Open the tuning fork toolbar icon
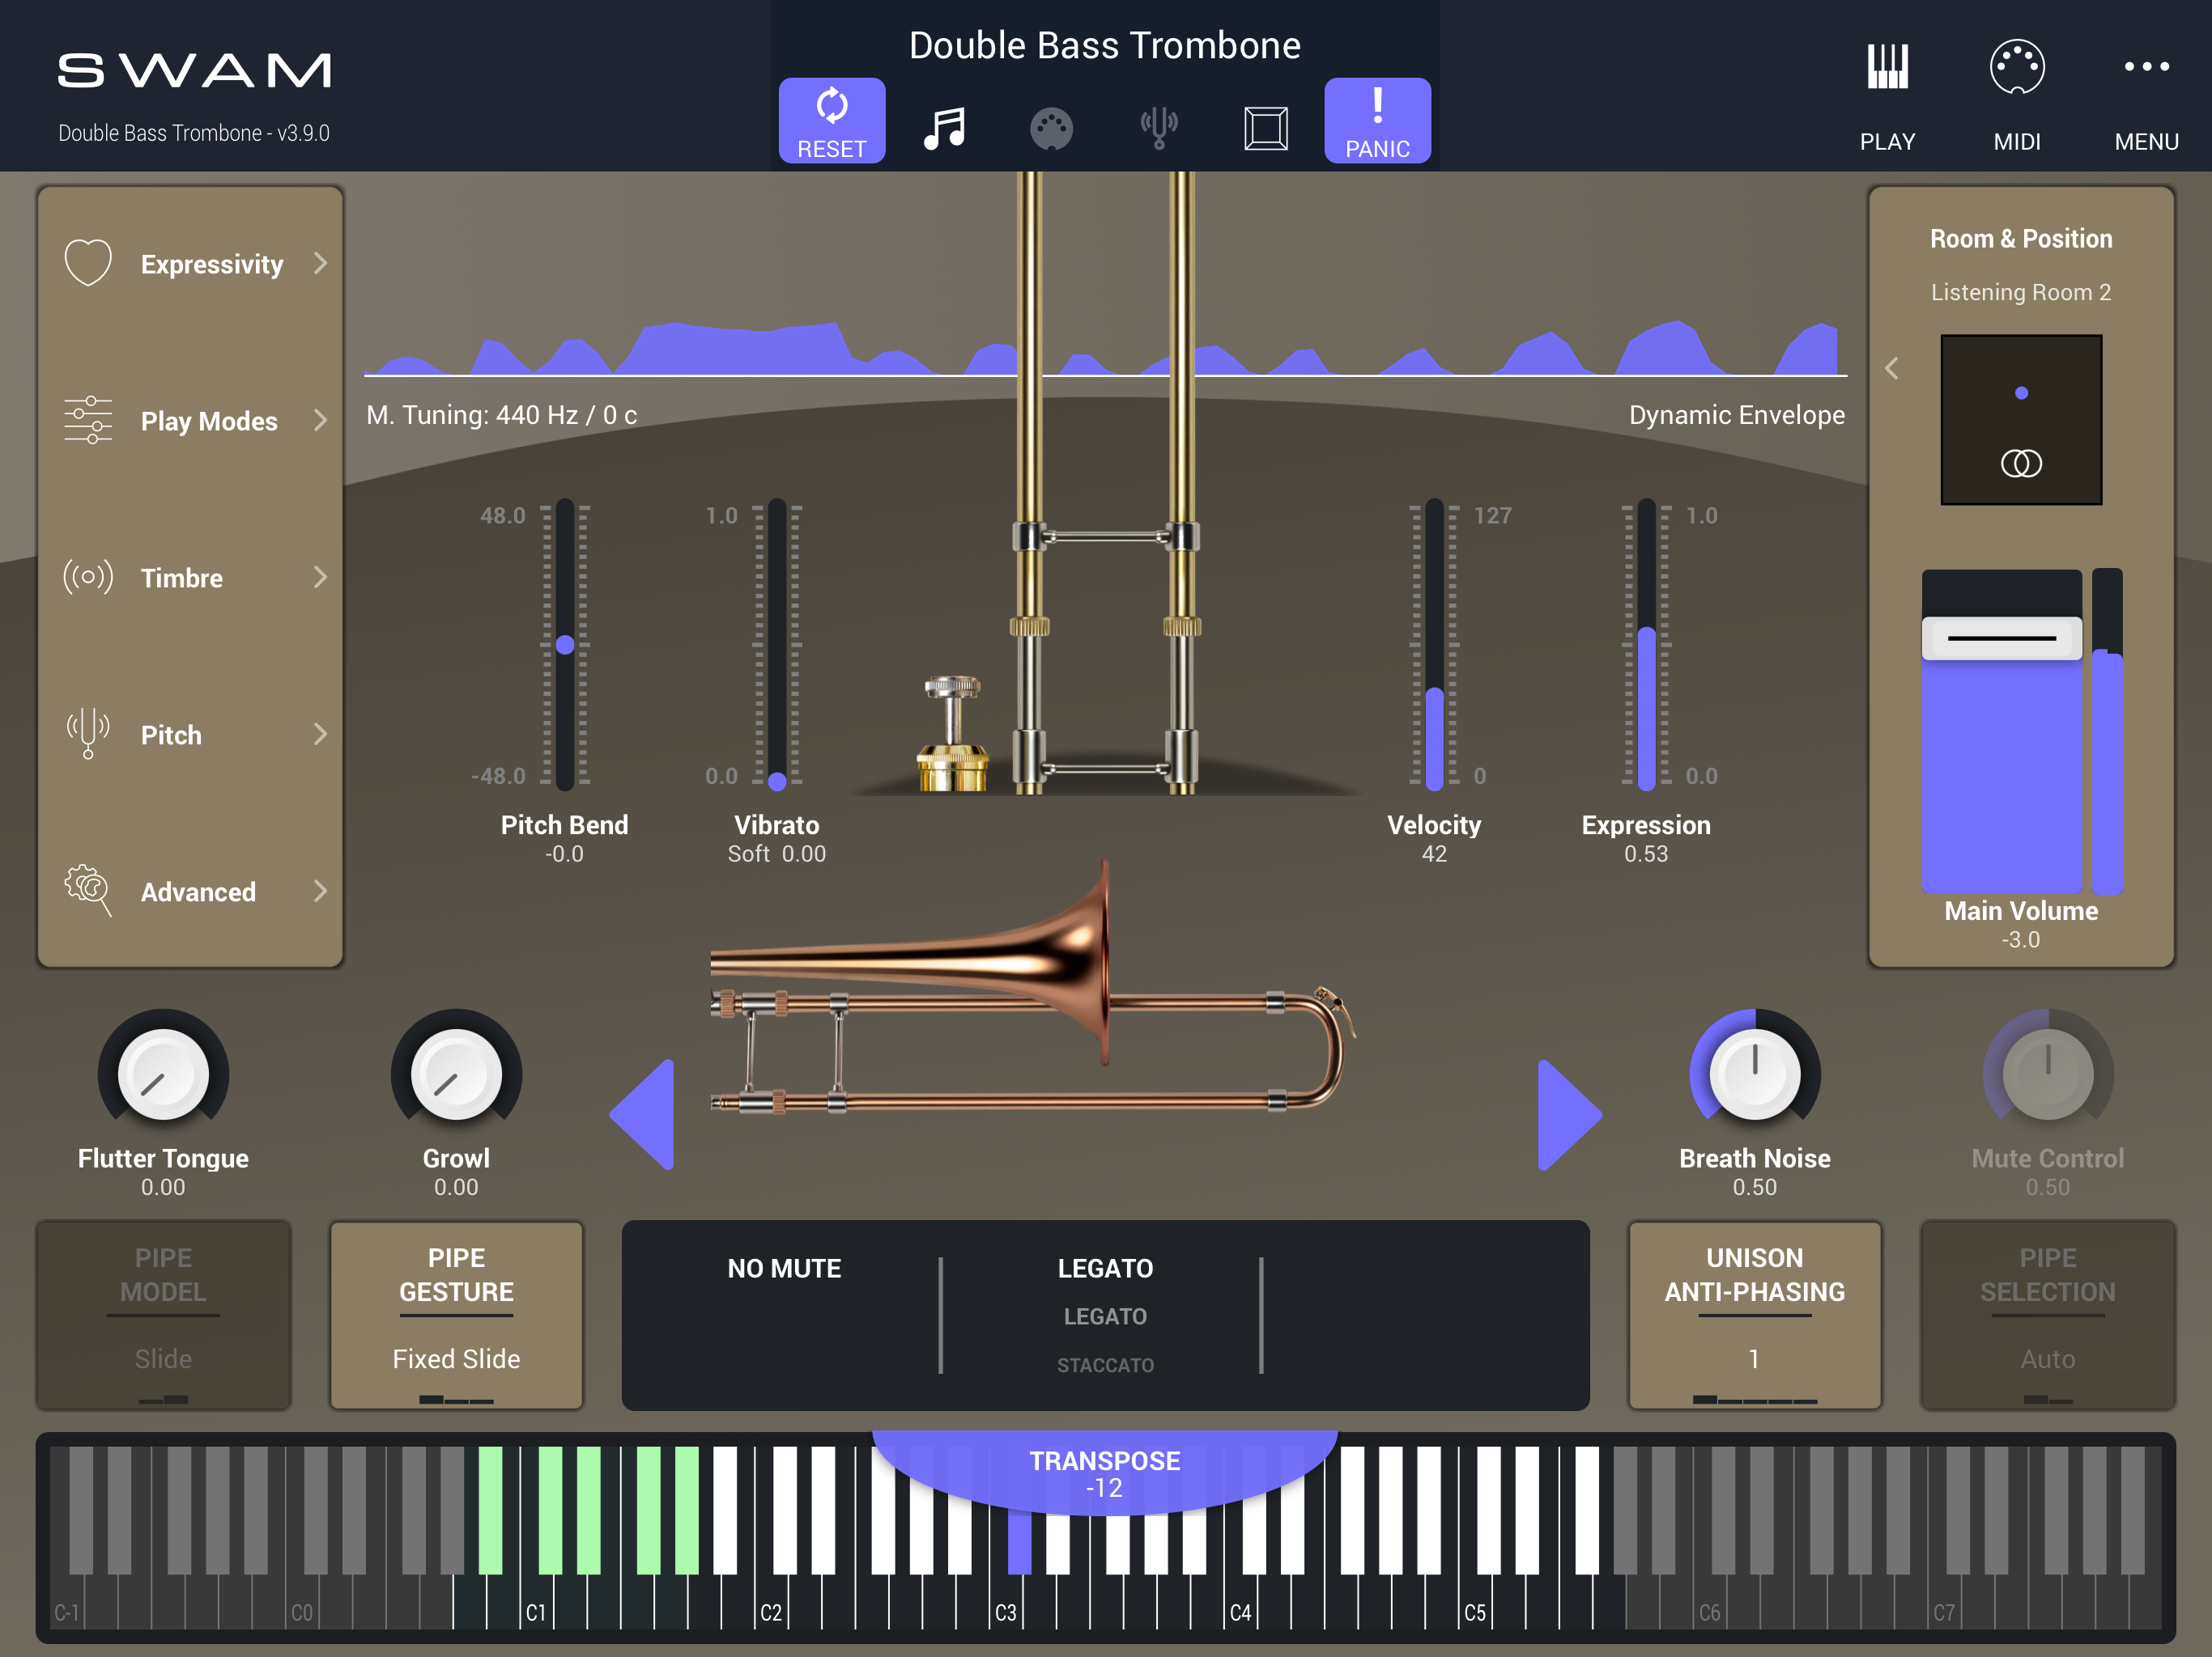This screenshot has width=2212, height=1657. click(1159, 128)
